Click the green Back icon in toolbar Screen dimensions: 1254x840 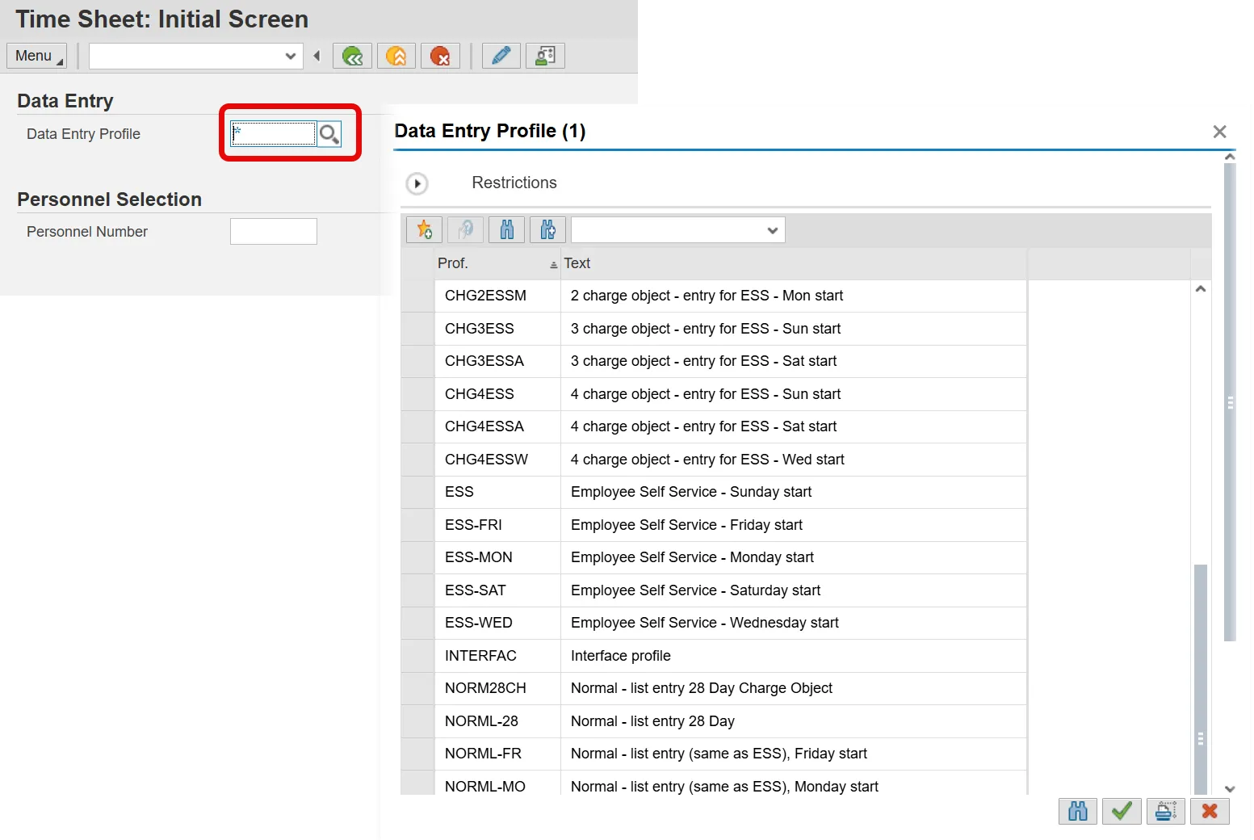[x=352, y=56]
